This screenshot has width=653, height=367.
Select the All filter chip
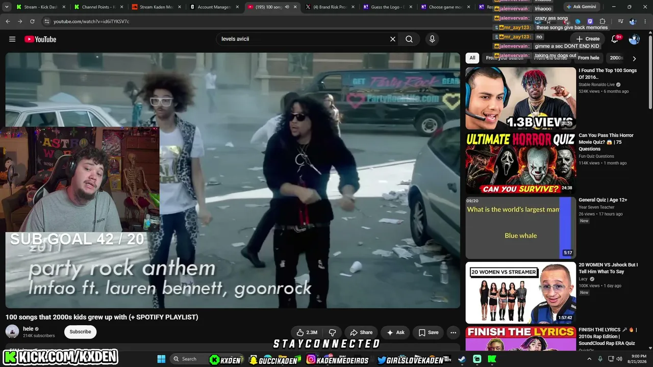click(472, 58)
